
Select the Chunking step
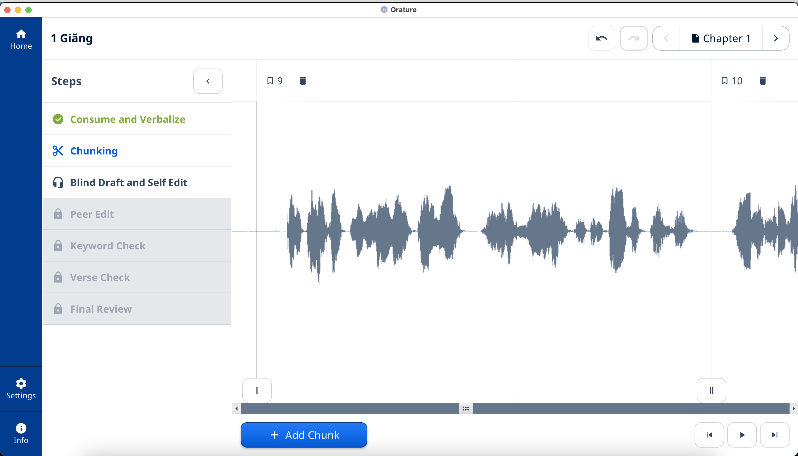coord(94,151)
